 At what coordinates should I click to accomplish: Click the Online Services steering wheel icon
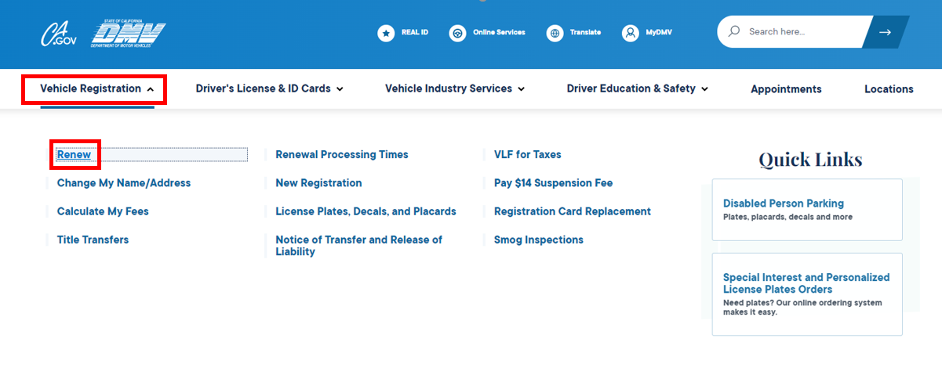[458, 33]
